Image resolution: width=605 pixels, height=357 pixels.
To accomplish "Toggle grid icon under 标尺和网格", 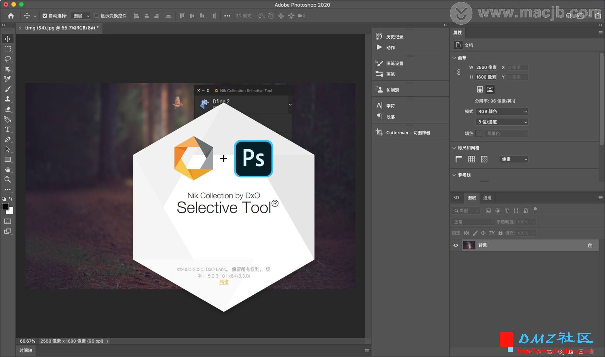I will [x=472, y=159].
